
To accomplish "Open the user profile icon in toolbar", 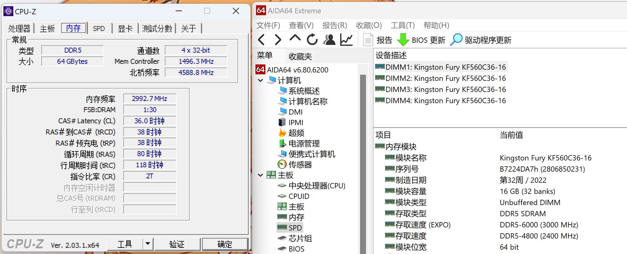I will pos(329,40).
